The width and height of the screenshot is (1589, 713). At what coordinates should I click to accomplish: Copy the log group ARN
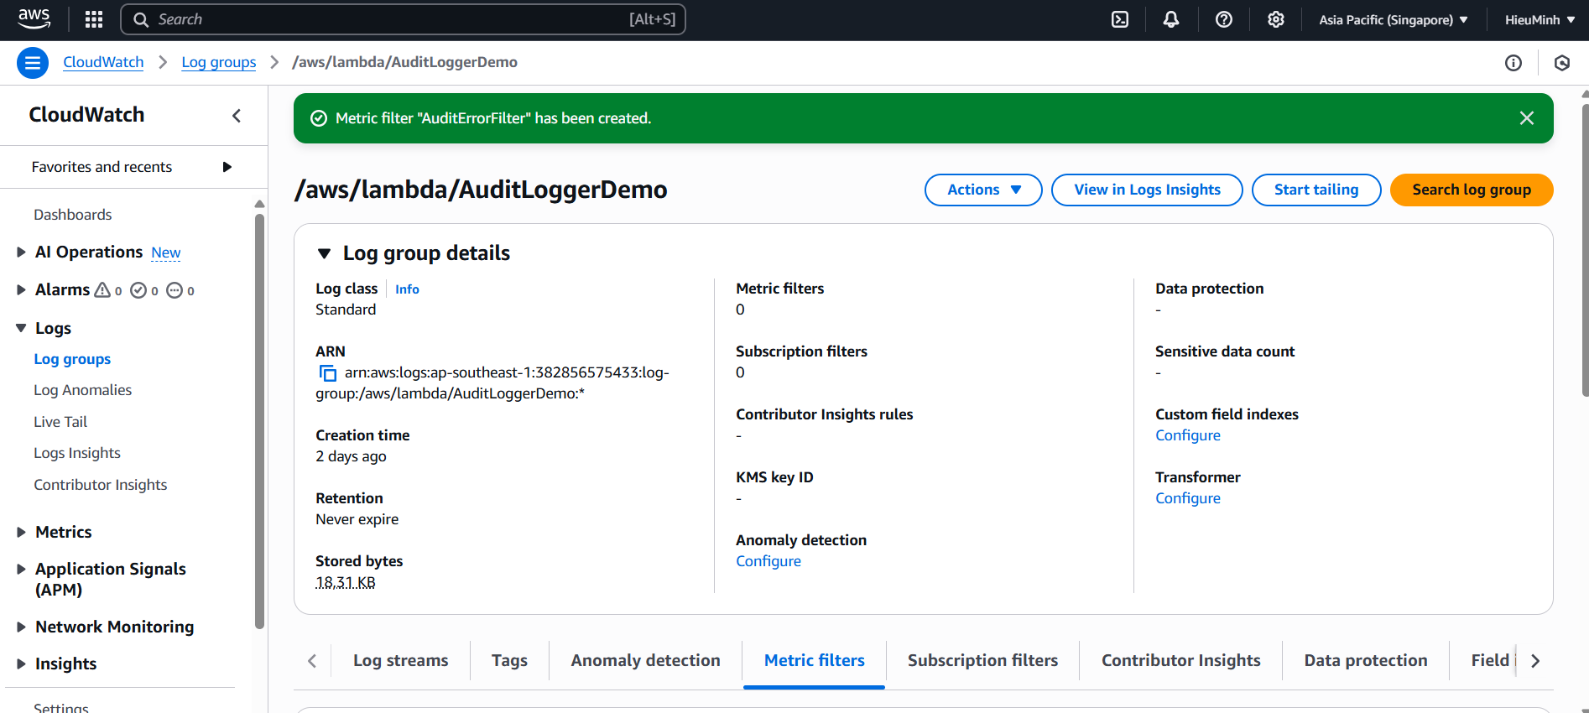328,373
